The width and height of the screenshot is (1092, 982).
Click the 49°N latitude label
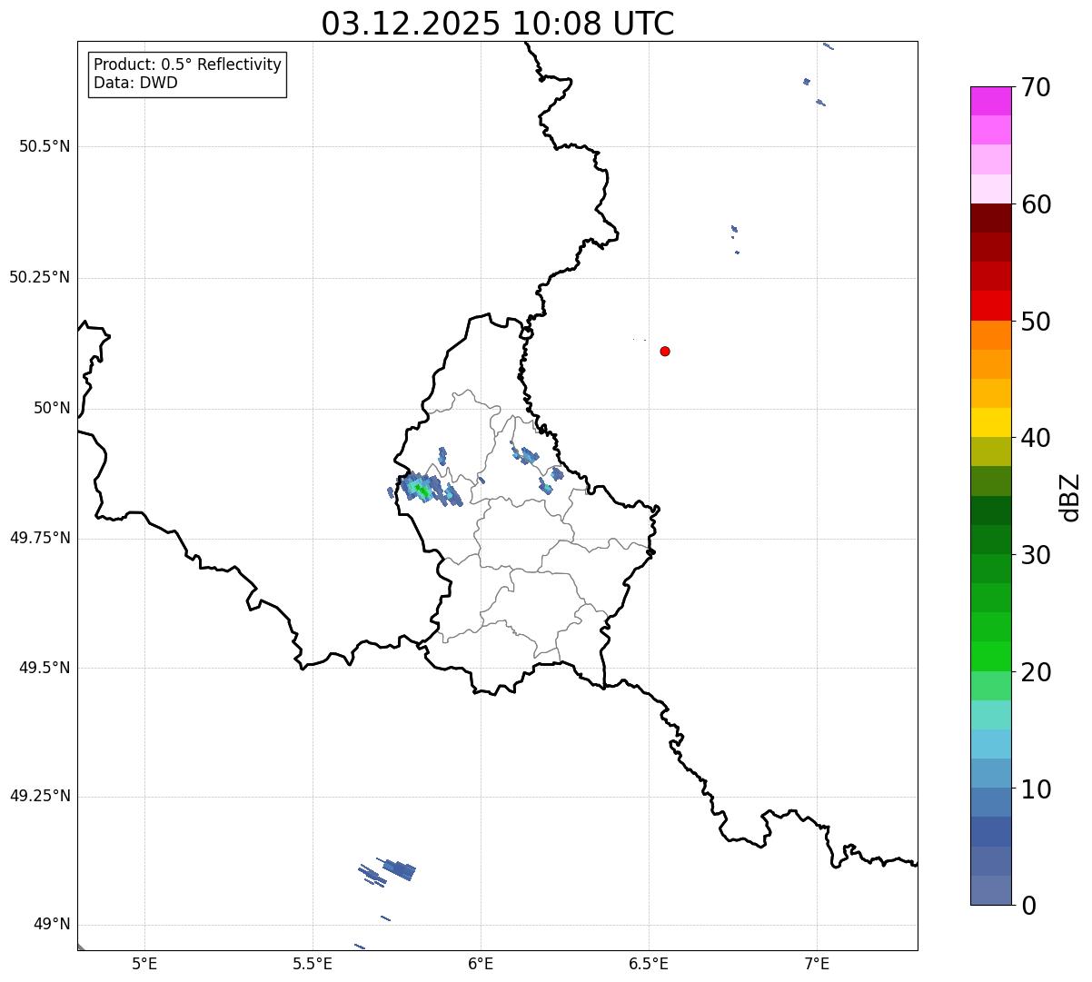(x=52, y=925)
